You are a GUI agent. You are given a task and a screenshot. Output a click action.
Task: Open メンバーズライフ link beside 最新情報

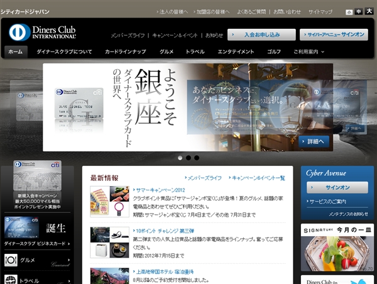coord(203,178)
